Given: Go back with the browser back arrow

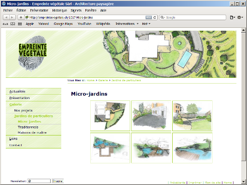Looking at the screenshot, I should pos(6,17).
